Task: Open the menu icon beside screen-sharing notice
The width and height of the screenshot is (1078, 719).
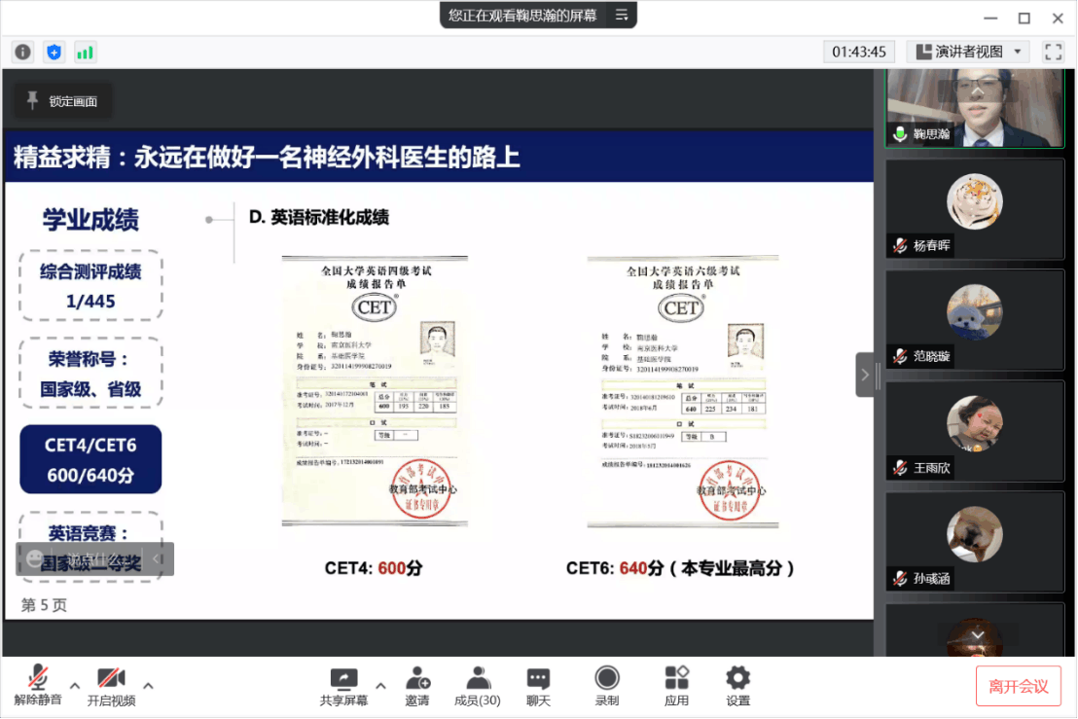Action: pos(621,15)
